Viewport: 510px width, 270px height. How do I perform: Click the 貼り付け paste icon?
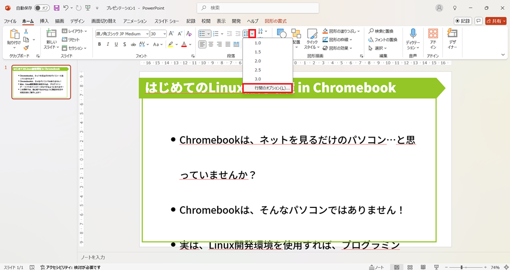pyautogui.click(x=14, y=35)
